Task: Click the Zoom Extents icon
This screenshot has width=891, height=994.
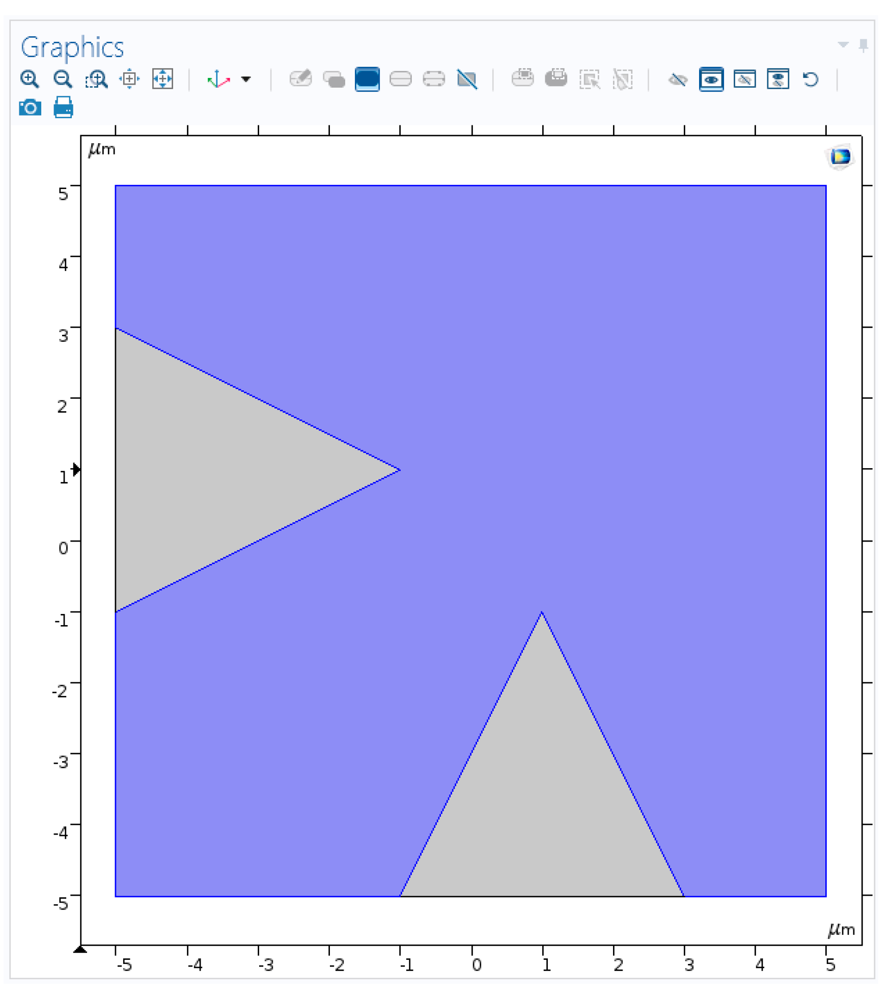Action: coord(162,79)
